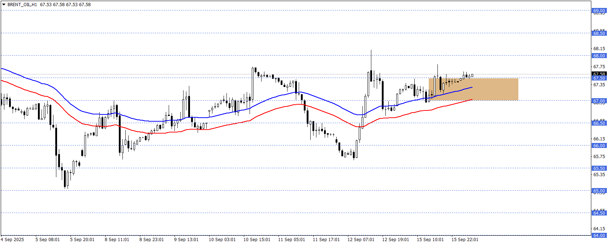Click the 5 Sep 20:01 time label
The width and height of the screenshot is (609, 244).
(82, 239)
